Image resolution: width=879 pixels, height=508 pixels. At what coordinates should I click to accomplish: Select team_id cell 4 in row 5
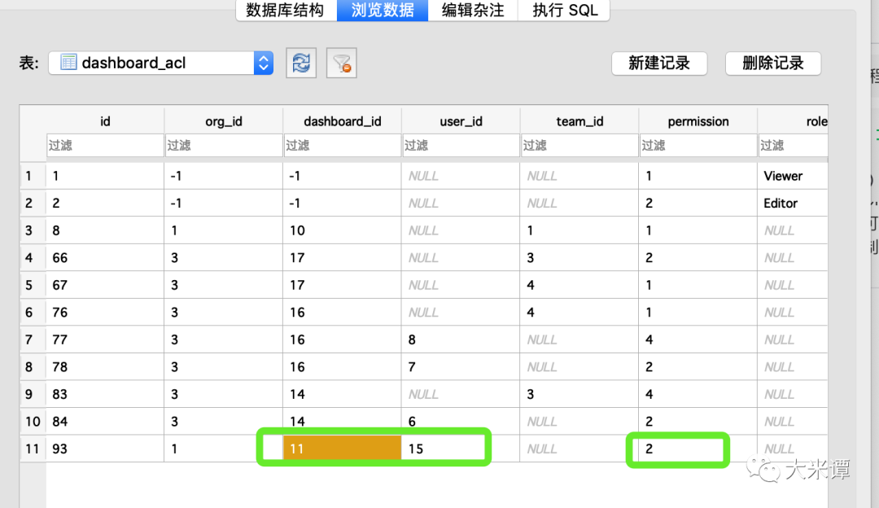(579, 286)
